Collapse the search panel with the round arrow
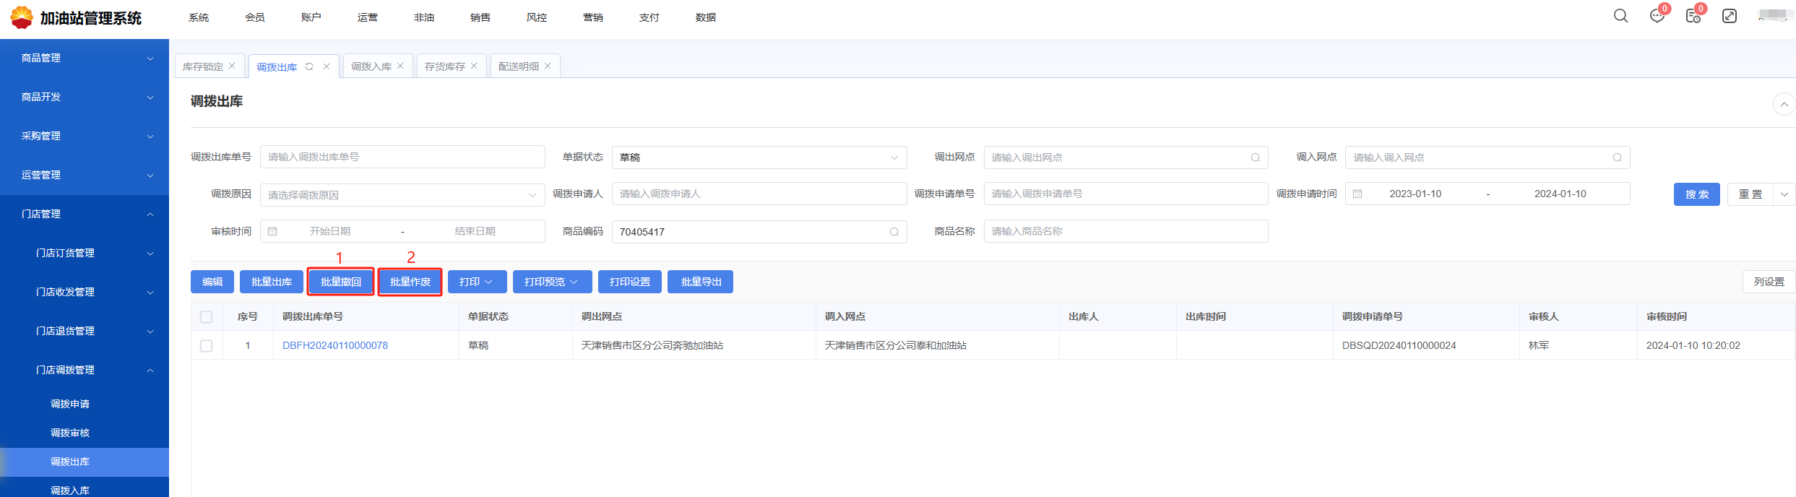Viewport: 1796px width, 497px height. (1784, 104)
